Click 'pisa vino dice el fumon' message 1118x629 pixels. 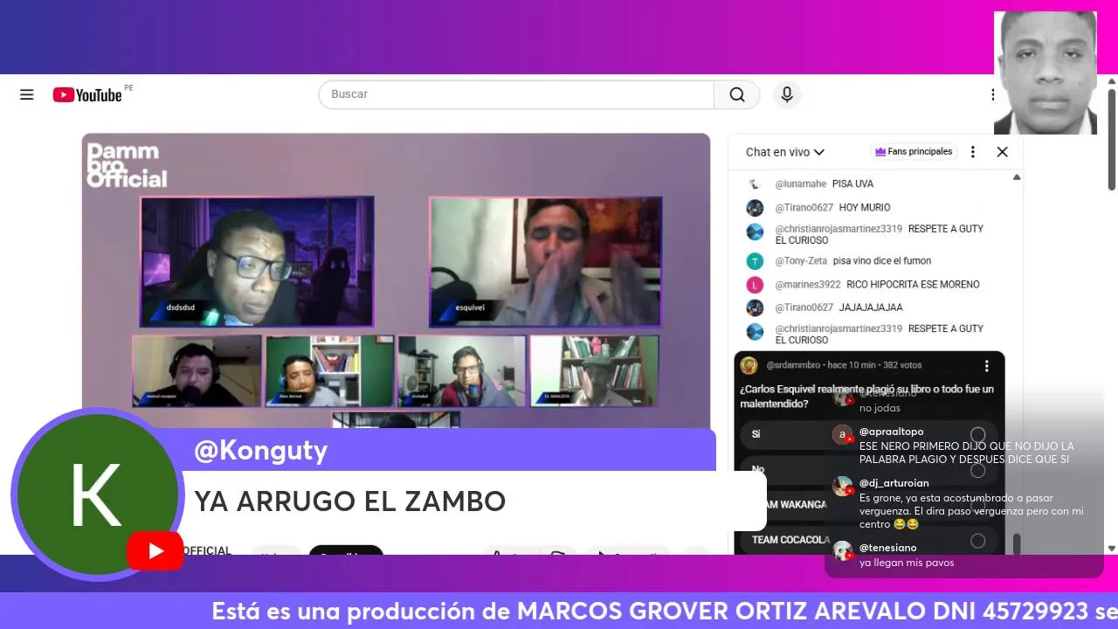882,261
